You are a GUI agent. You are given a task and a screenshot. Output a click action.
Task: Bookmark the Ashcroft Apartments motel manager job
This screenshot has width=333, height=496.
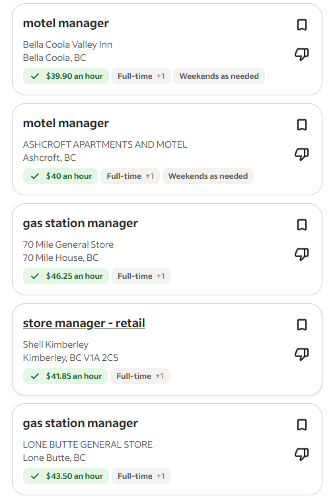tap(302, 124)
